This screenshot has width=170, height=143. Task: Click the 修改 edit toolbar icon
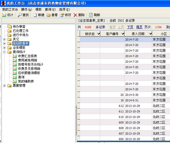coord(62,15)
